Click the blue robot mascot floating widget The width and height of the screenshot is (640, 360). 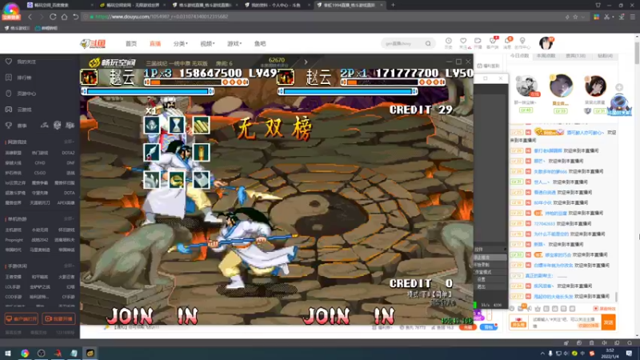pos(619,105)
